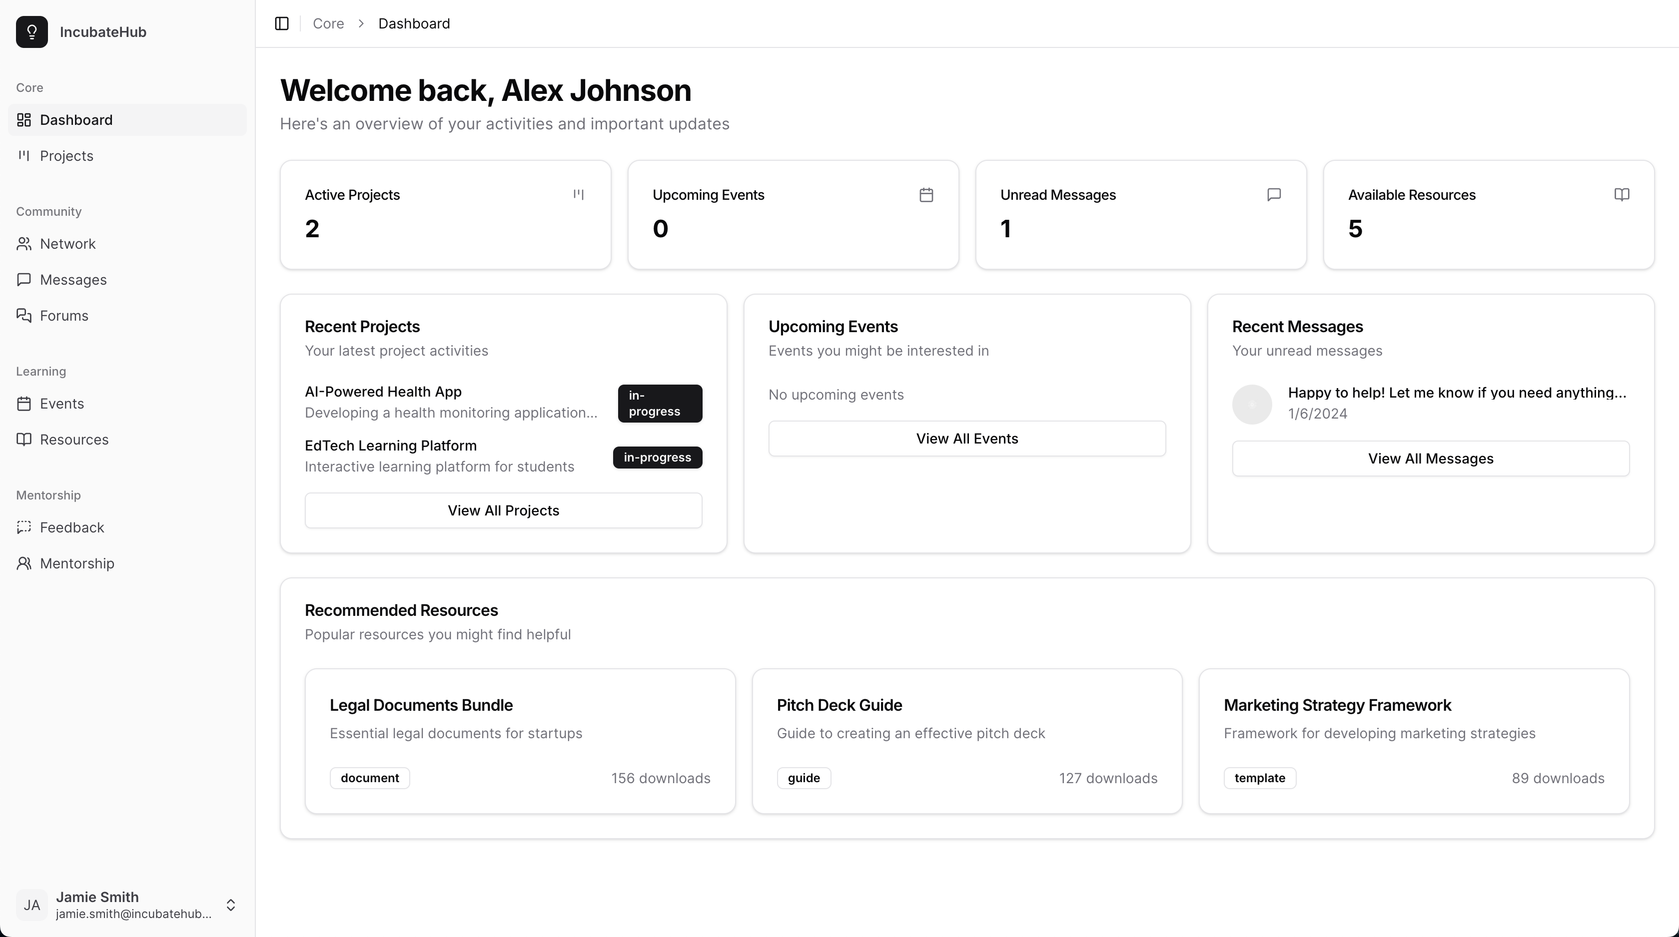Screen dimensions: 1679x937
Task: Click the Projects kanban icon in sidebar
Action: (x=24, y=155)
